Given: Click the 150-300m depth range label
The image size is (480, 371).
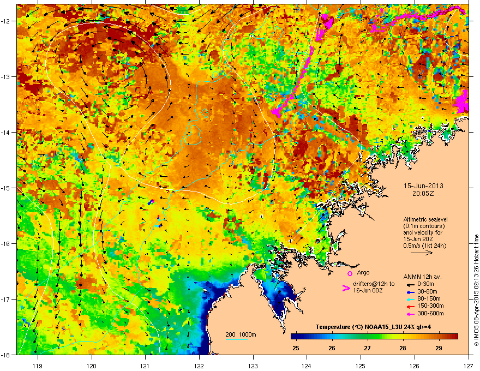Looking at the screenshot, I should click(430, 306).
